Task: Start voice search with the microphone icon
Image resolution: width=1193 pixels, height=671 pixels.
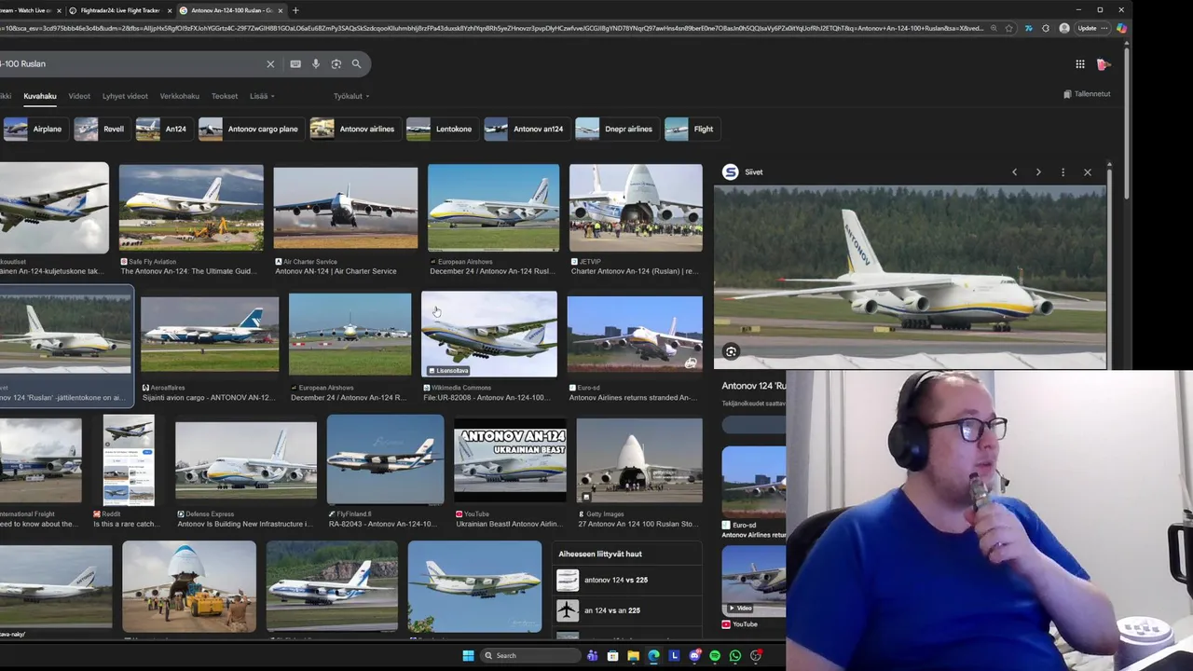Action: point(316,64)
